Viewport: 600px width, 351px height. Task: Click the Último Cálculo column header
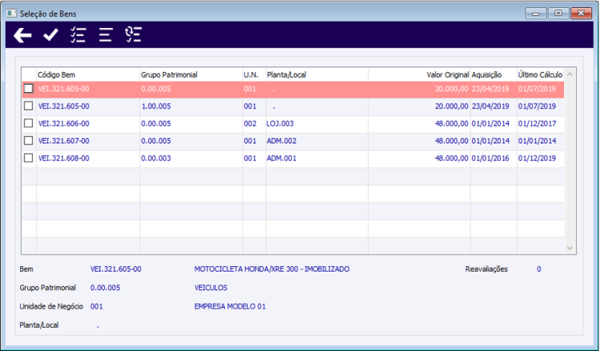(x=540, y=74)
